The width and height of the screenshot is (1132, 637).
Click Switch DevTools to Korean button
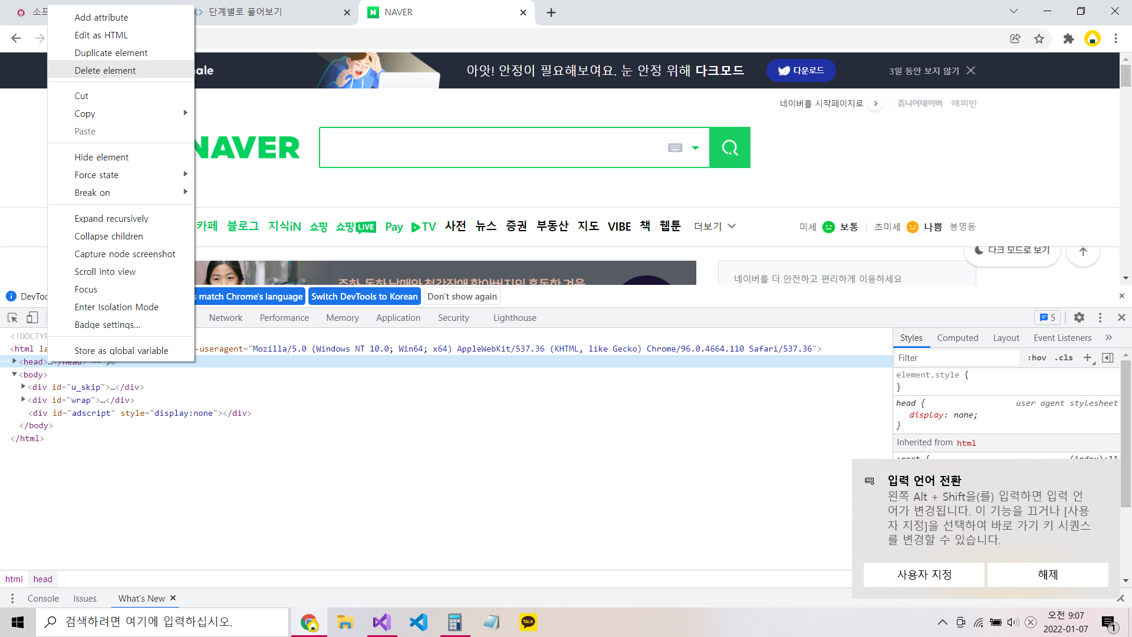364,296
